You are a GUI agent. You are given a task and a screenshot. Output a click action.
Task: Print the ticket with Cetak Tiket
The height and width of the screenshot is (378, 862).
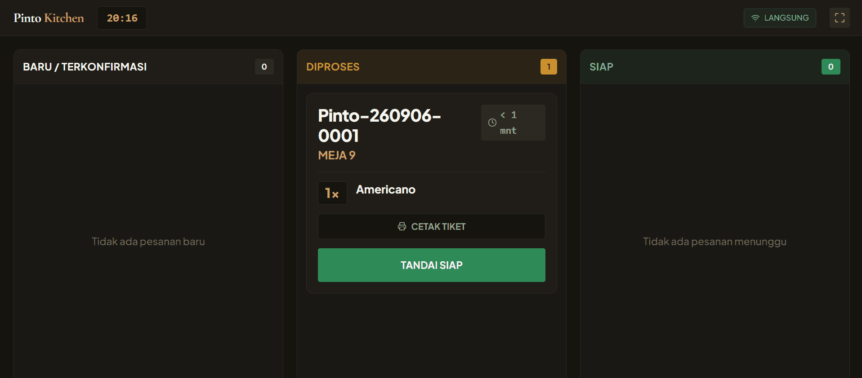point(432,227)
